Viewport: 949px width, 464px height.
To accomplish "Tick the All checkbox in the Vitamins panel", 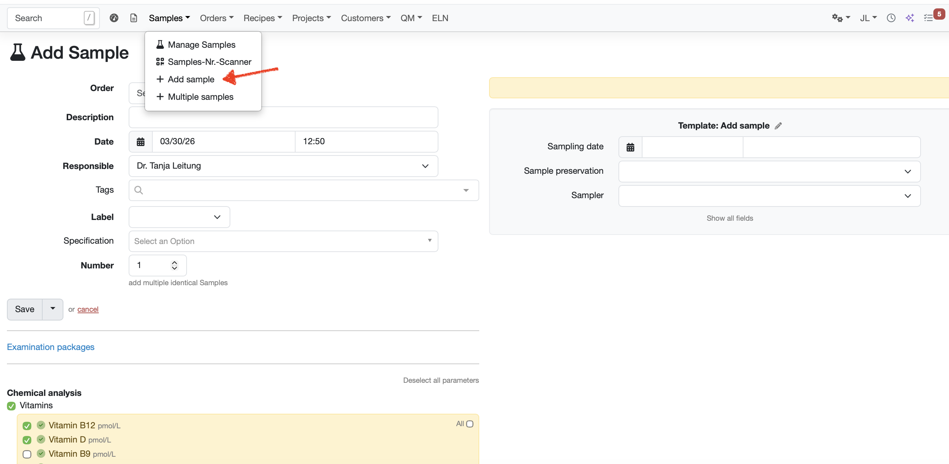I will coord(470,424).
